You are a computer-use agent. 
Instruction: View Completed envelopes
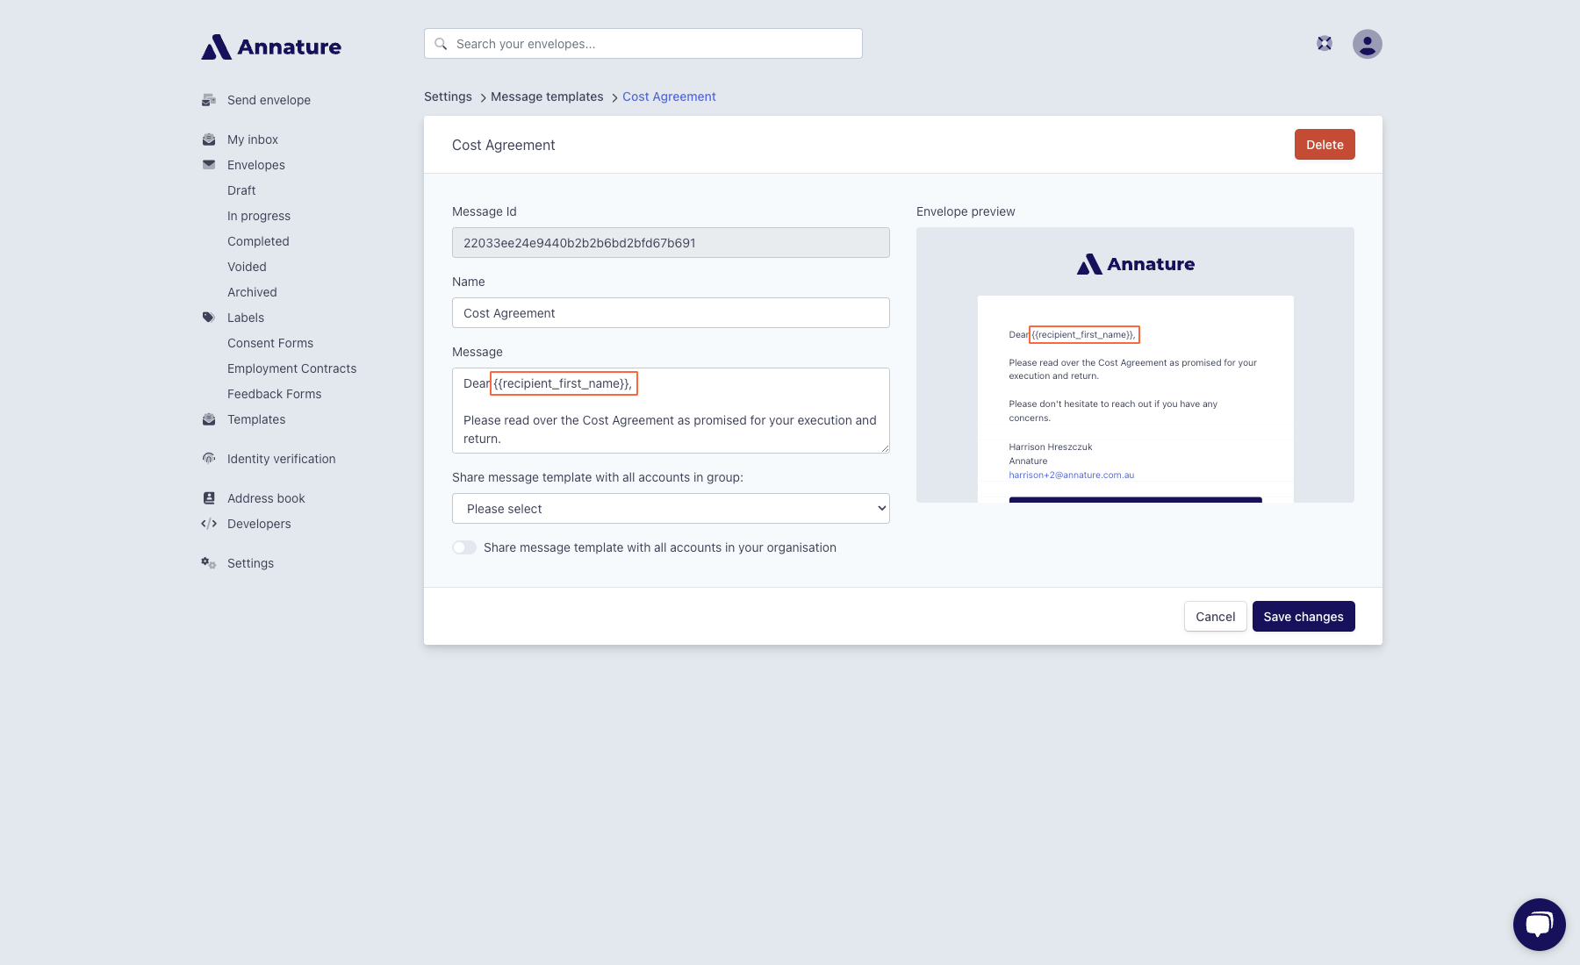click(x=257, y=241)
